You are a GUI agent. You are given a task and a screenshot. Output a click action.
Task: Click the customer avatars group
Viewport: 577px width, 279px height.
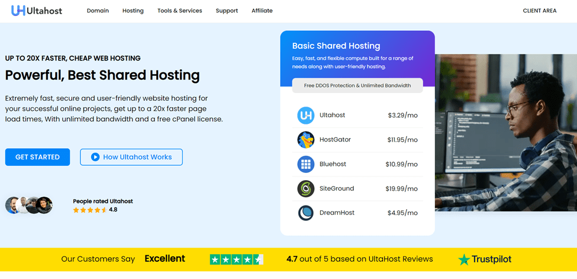[x=29, y=206]
